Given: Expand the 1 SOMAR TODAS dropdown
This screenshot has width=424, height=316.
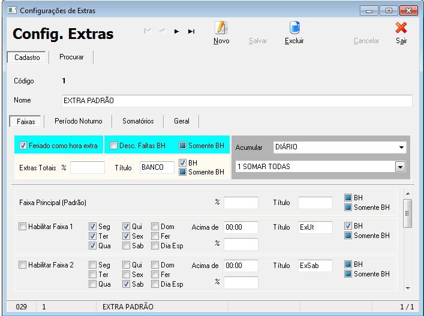Looking at the screenshot, I should [x=401, y=167].
